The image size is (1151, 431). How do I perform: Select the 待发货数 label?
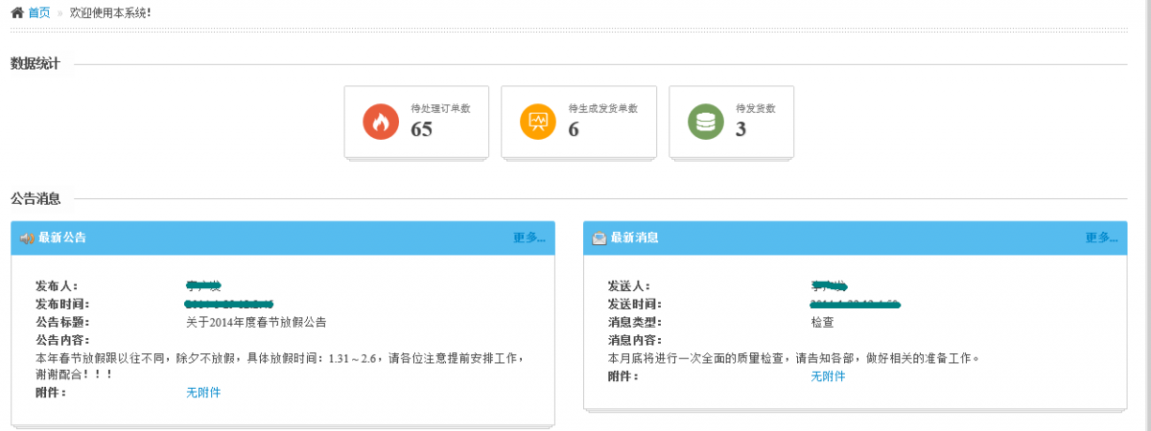coord(755,108)
